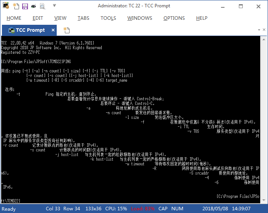
Task: Click the 133x36 window size indicator
Action: 94,209
